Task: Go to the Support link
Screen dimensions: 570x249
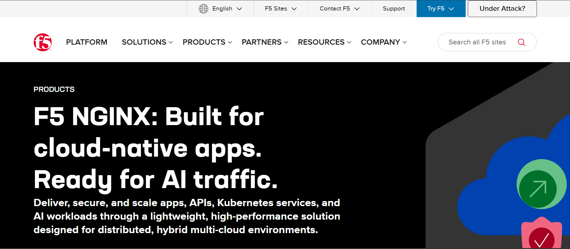Action: 394,9
